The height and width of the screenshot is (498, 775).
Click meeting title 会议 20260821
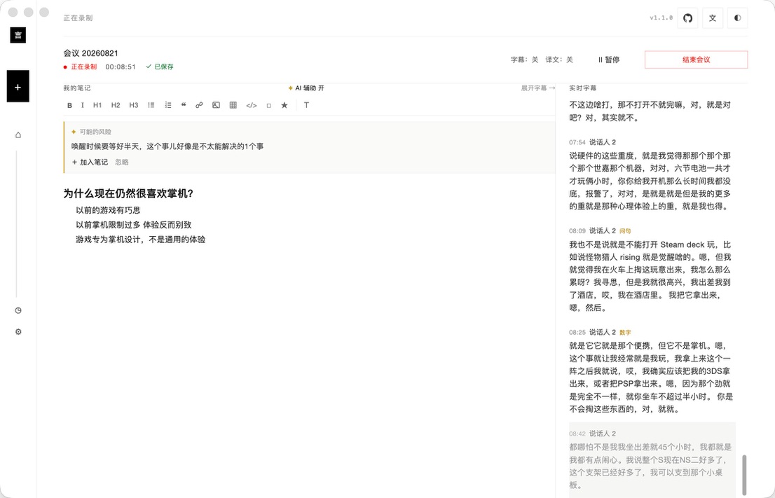click(91, 53)
